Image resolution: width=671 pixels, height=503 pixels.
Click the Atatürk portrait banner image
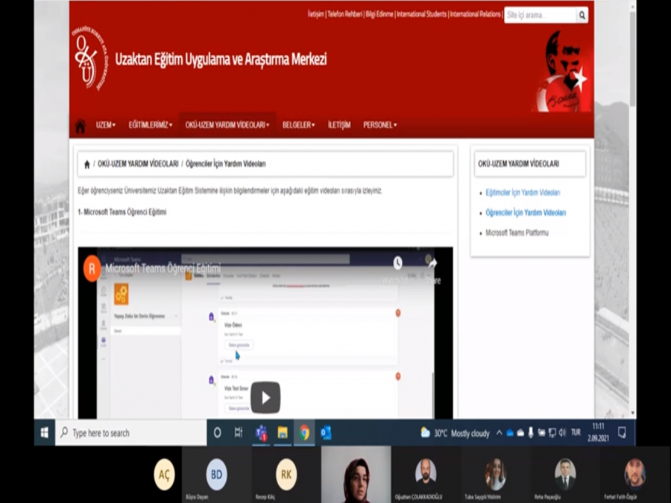coord(562,71)
